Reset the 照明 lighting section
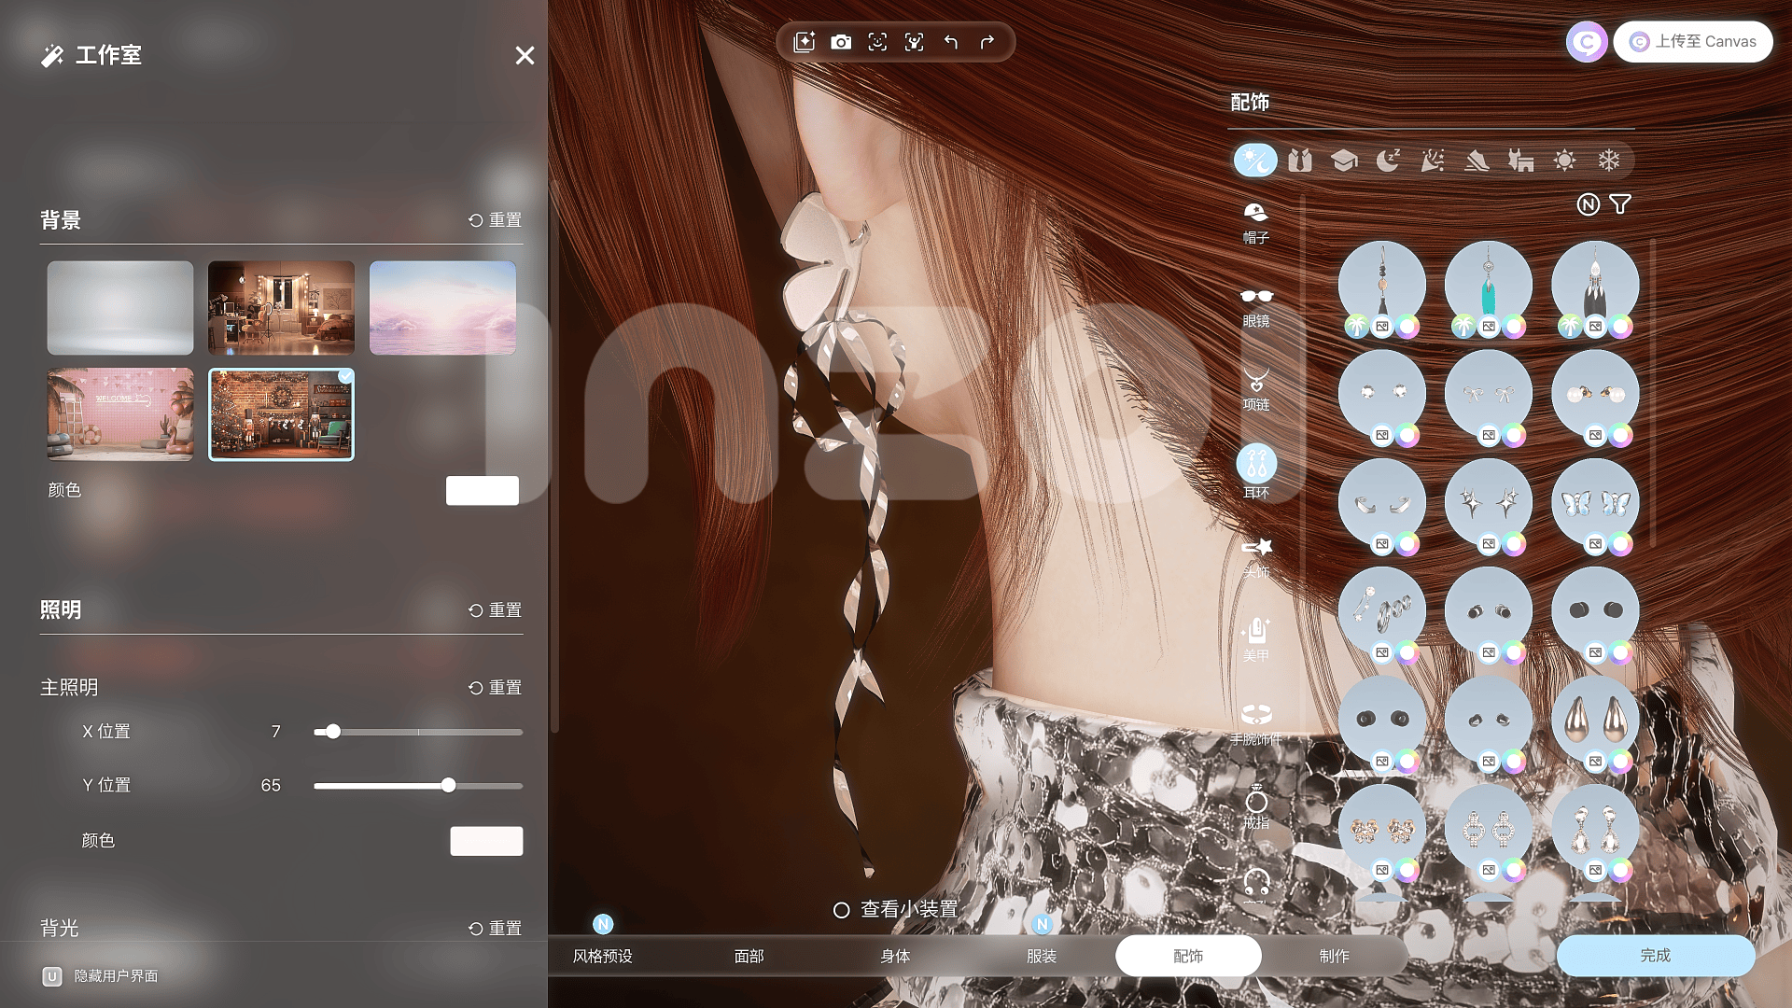Screen dimensions: 1792x1008 (495, 610)
